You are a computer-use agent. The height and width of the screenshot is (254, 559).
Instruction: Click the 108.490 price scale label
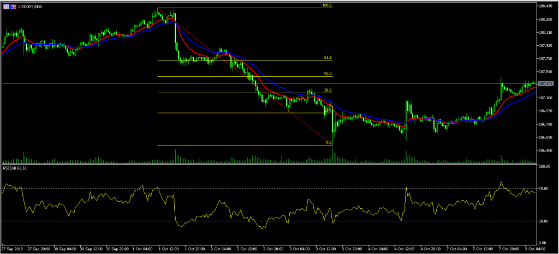[x=546, y=7]
